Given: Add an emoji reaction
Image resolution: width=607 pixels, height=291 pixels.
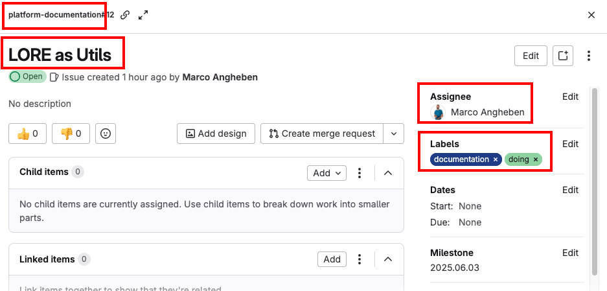Looking at the screenshot, I should click(106, 134).
